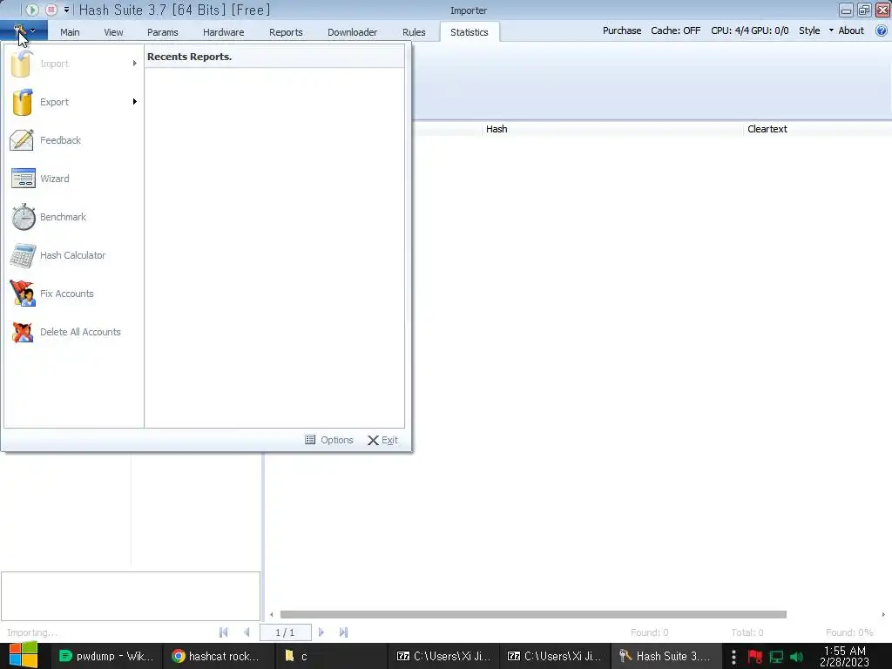The height and width of the screenshot is (669, 892).
Task: Choose the Fix Accounts menu entry
Action: 73,294
